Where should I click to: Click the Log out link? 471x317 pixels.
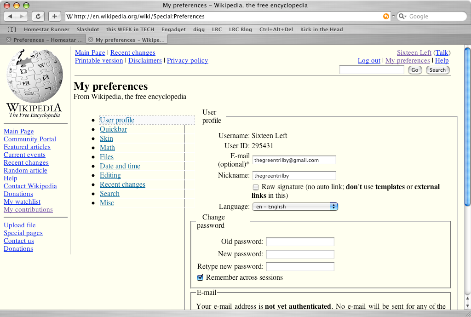click(369, 60)
